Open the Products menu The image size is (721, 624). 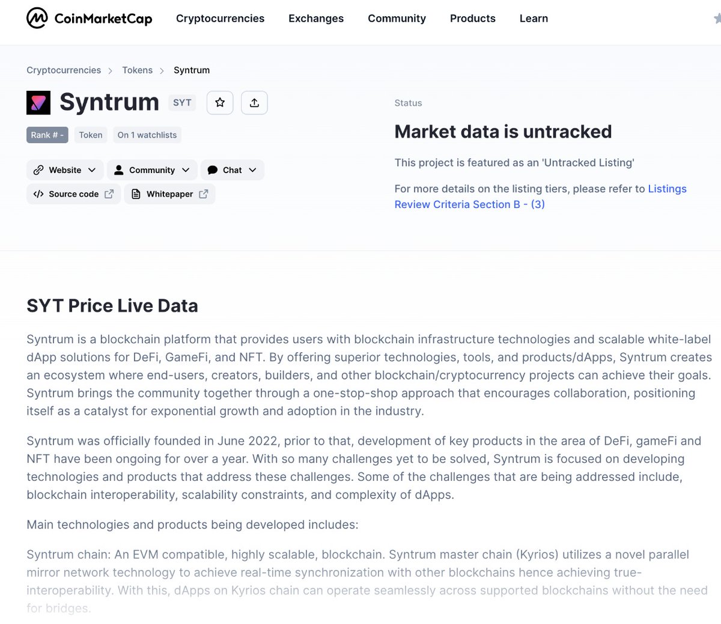tap(473, 19)
